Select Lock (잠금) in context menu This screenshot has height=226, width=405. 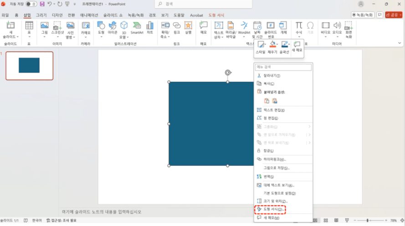click(283, 151)
